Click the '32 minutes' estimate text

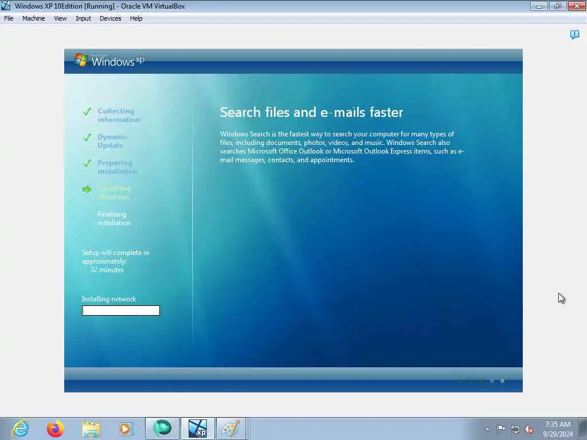(107, 270)
